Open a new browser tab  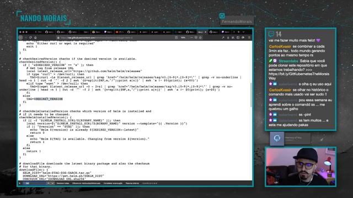coord(239,32)
